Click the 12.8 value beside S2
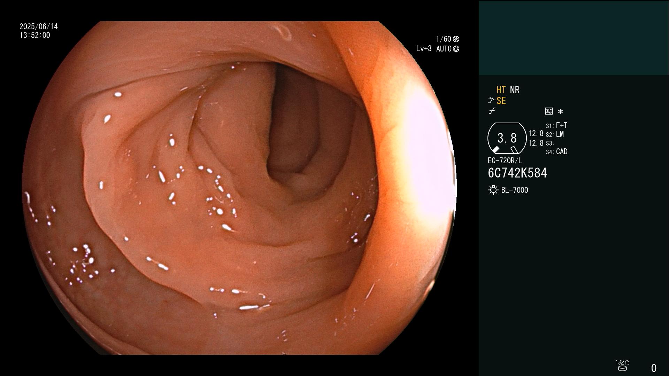 (536, 133)
